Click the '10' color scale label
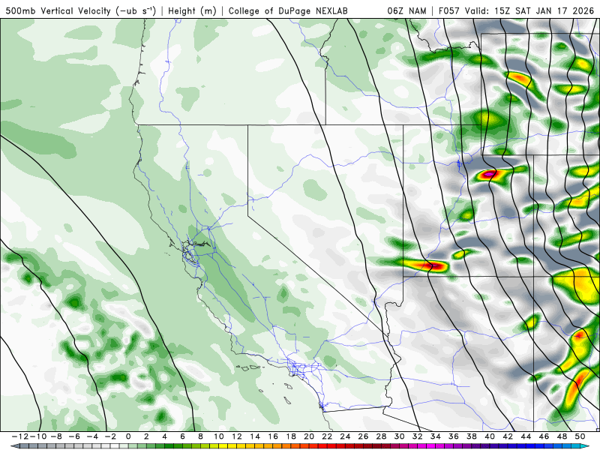The image size is (600, 450). [x=218, y=436]
